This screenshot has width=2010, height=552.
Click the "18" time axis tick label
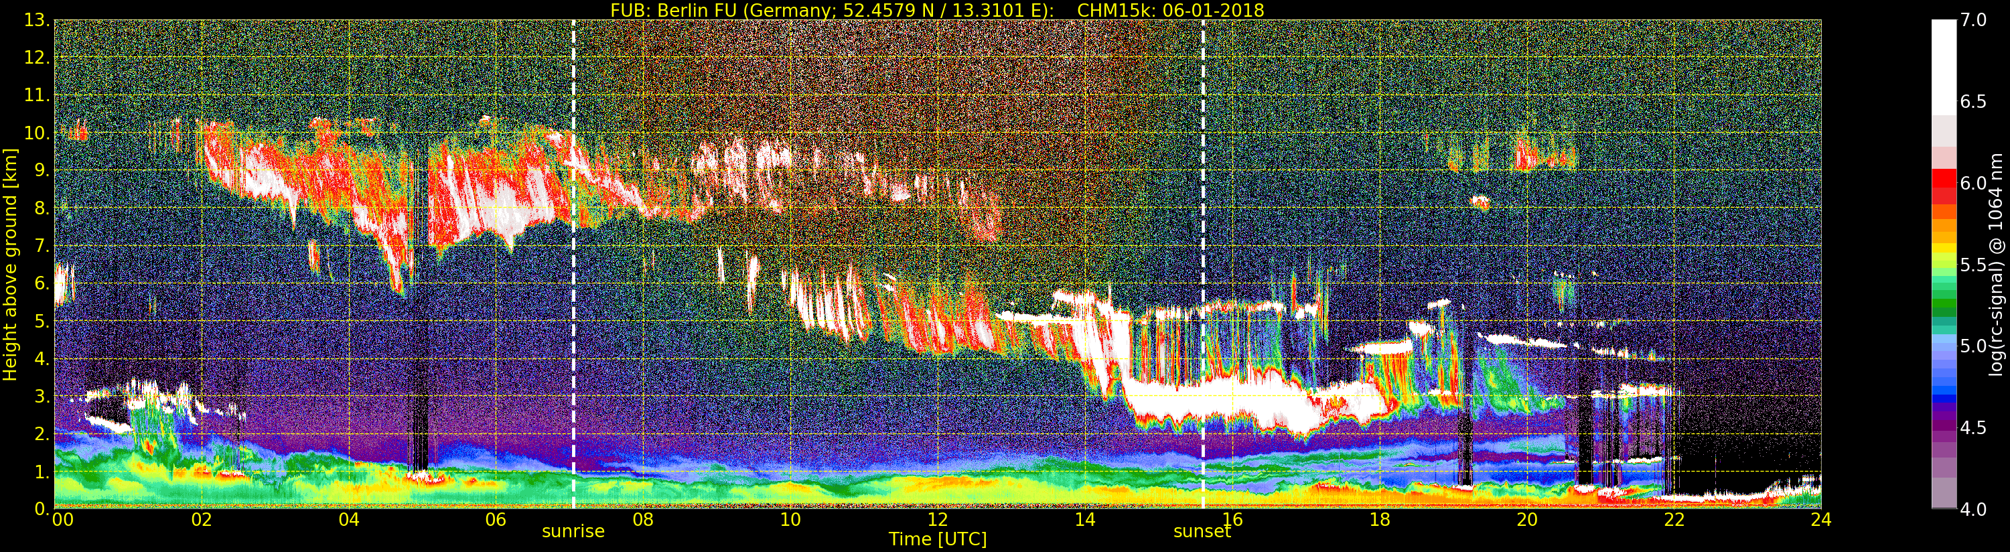click(1380, 519)
